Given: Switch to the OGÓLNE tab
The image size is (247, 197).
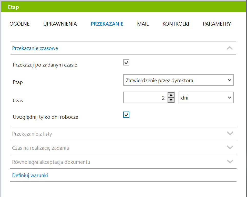Looking at the screenshot, I should point(19,24).
